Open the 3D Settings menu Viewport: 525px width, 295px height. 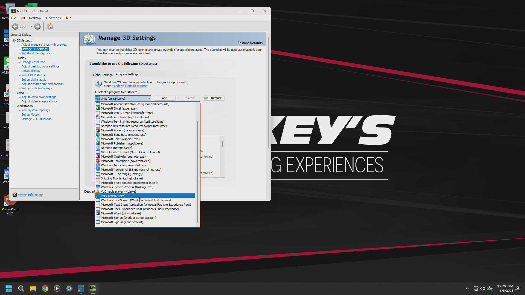click(x=52, y=18)
